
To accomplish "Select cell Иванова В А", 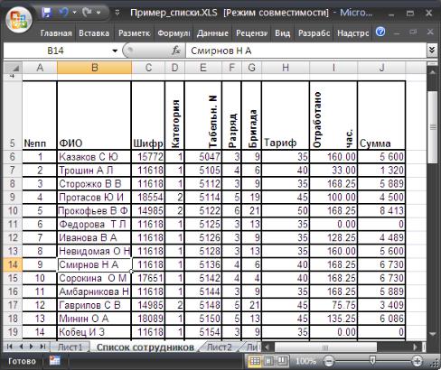I will click(x=94, y=237).
